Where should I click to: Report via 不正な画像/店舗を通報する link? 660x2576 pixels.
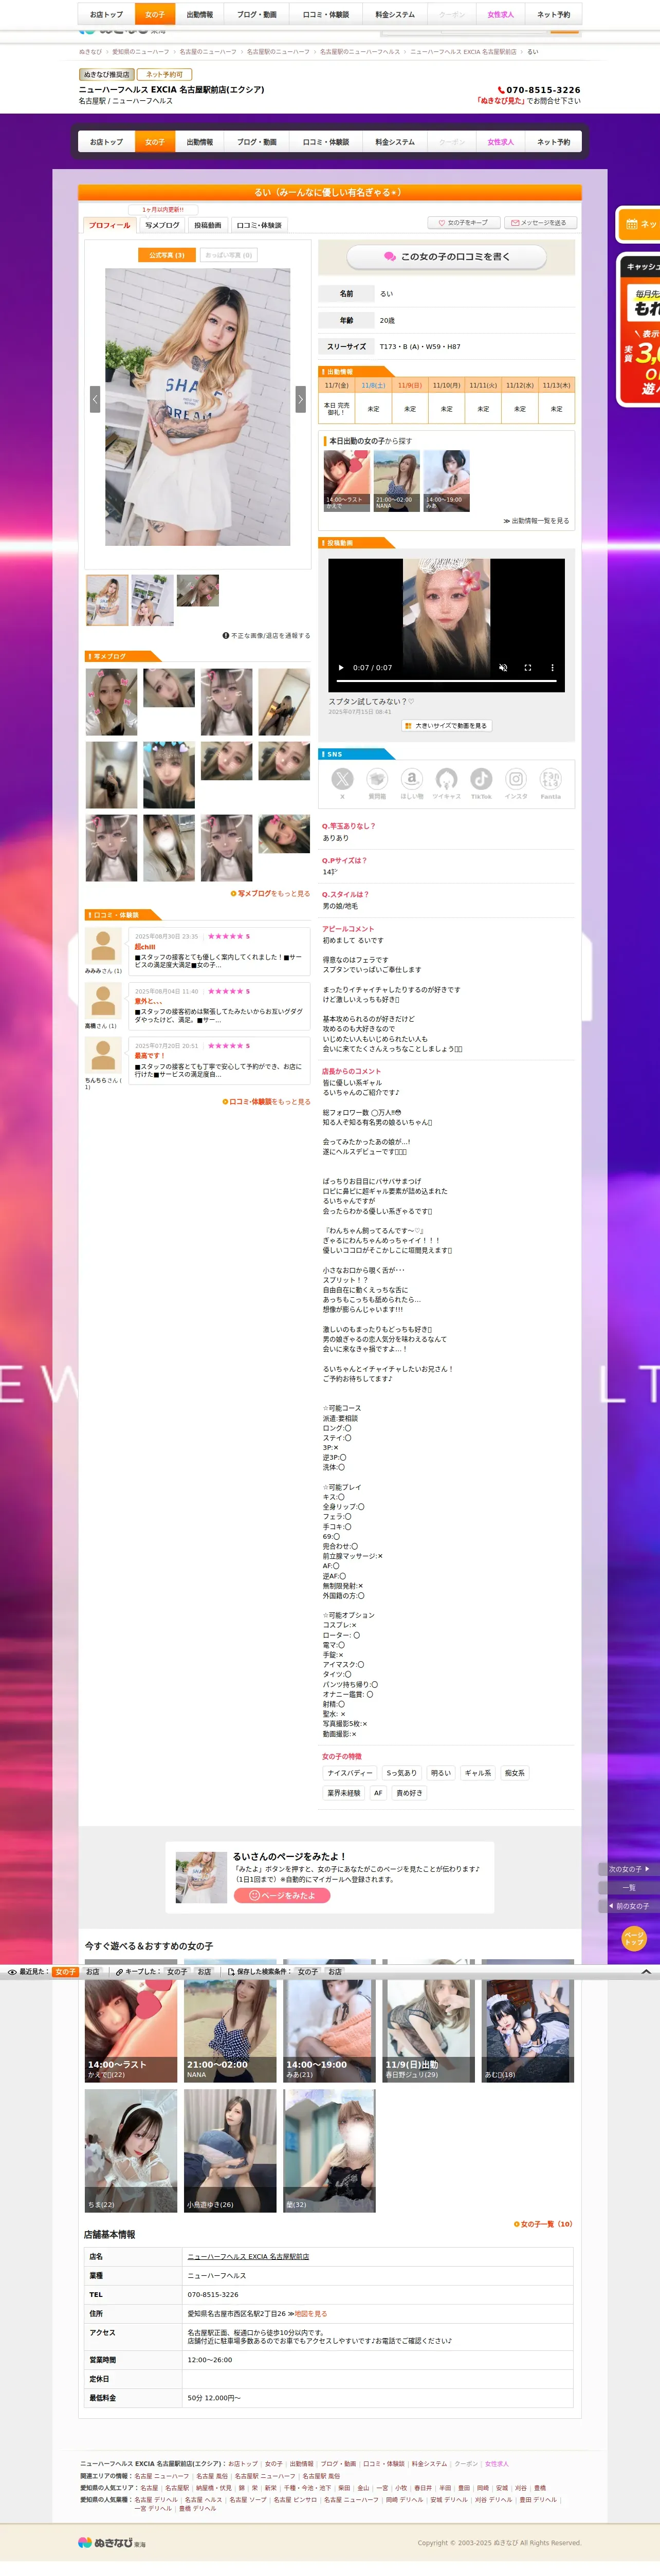[266, 636]
